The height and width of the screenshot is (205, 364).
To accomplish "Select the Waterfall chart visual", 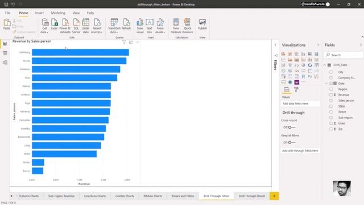I will click(x=283, y=65).
